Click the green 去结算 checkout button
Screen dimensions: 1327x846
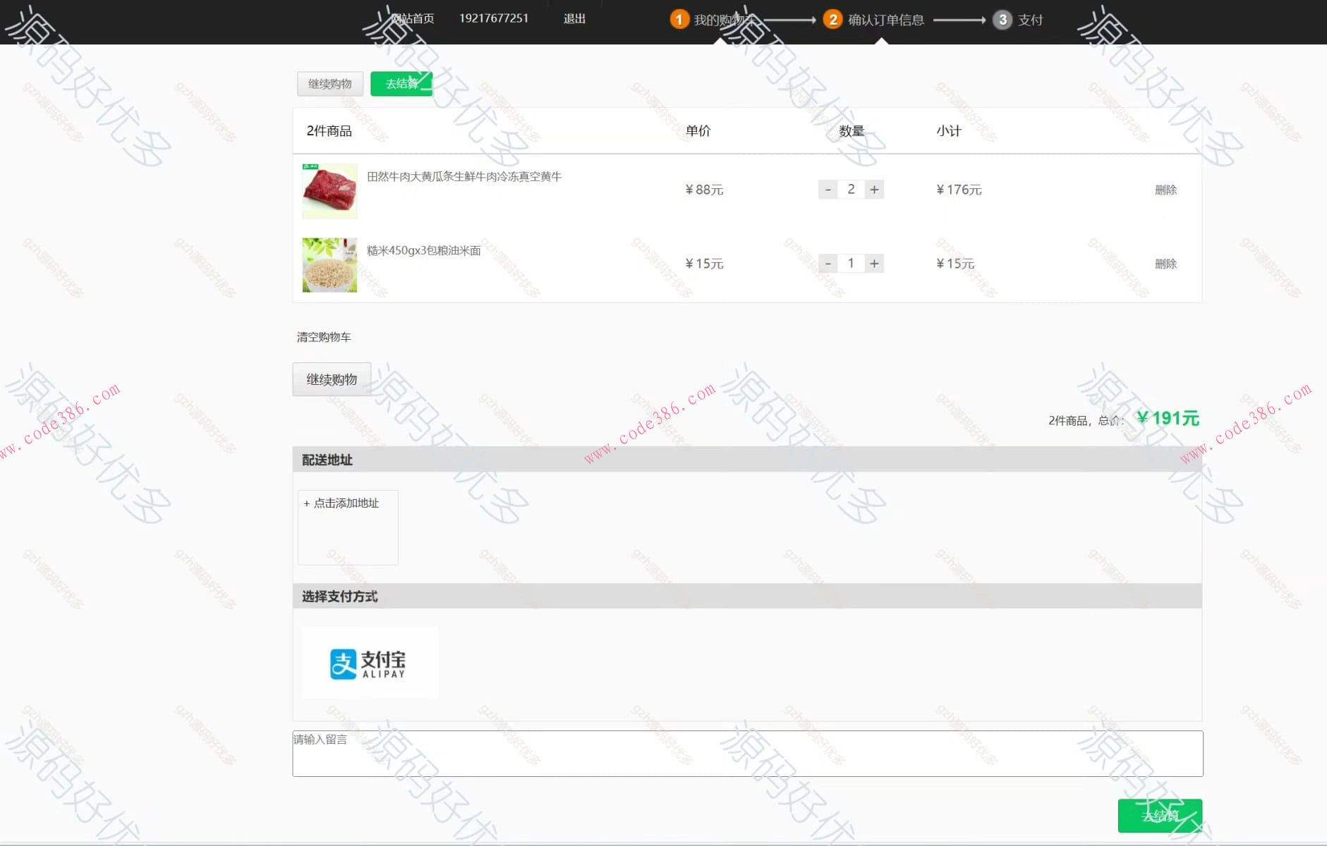tap(401, 82)
